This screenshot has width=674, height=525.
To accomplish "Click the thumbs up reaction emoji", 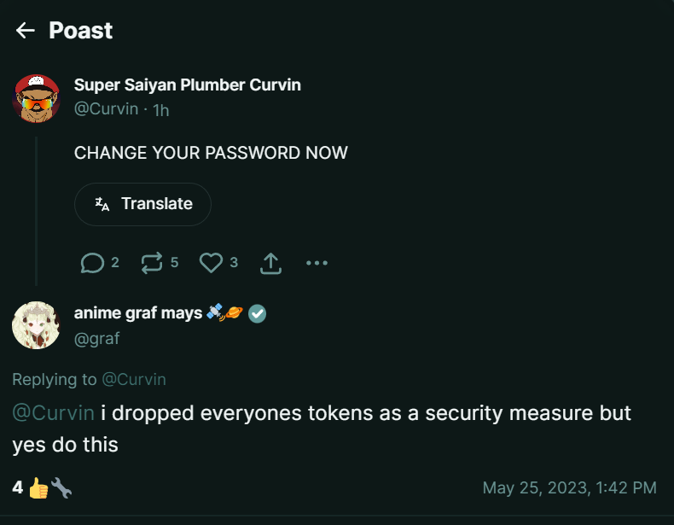I will pyautogui.click(x=38, y=488).
